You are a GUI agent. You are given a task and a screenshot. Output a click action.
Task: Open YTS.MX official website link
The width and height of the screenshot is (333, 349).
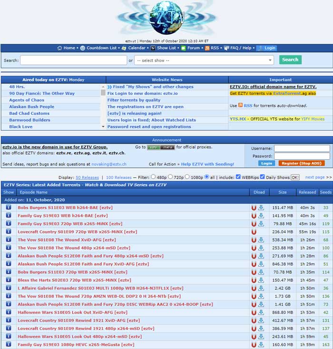(x=238, y=119)
